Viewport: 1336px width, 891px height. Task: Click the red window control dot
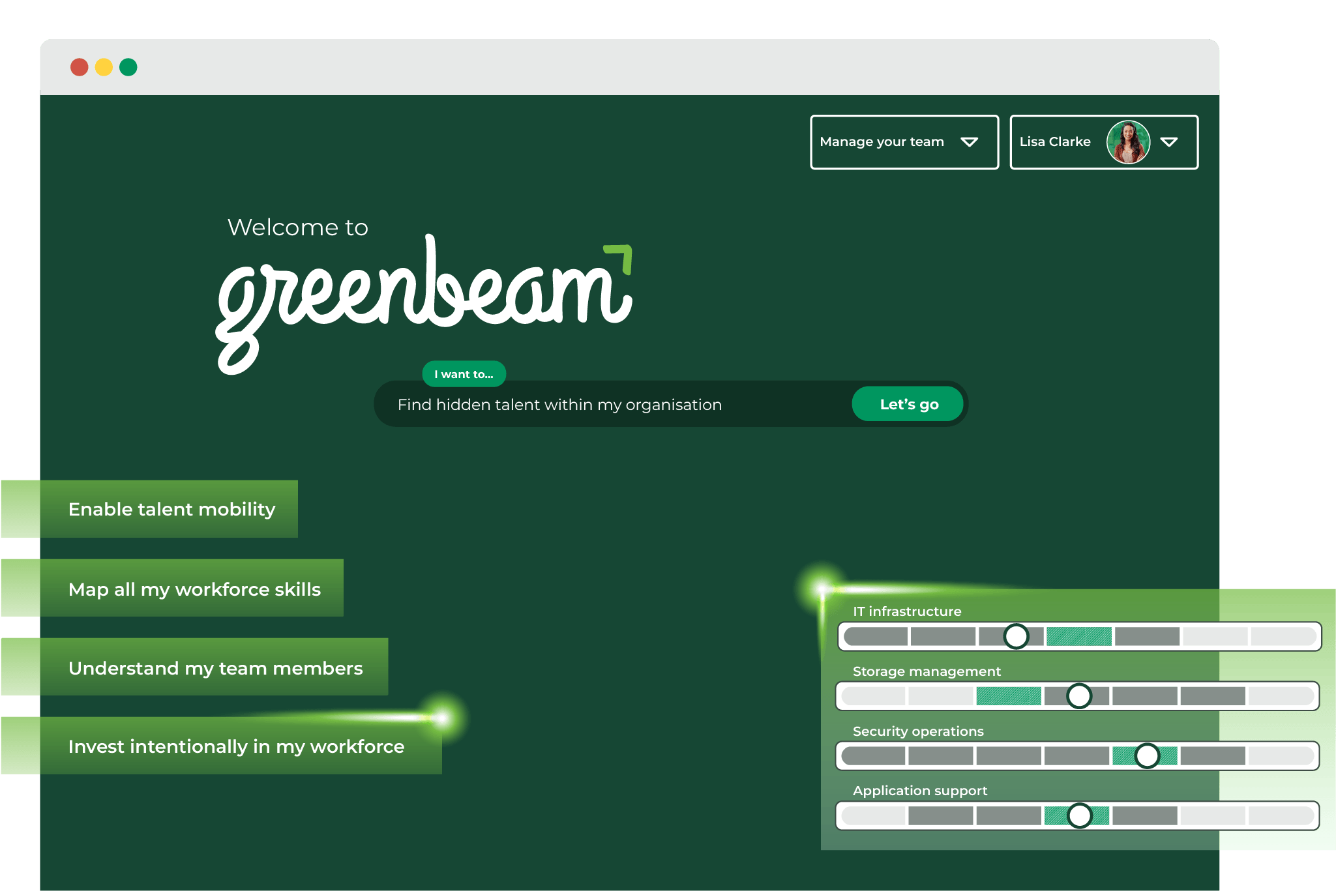[x=80, y=67]
